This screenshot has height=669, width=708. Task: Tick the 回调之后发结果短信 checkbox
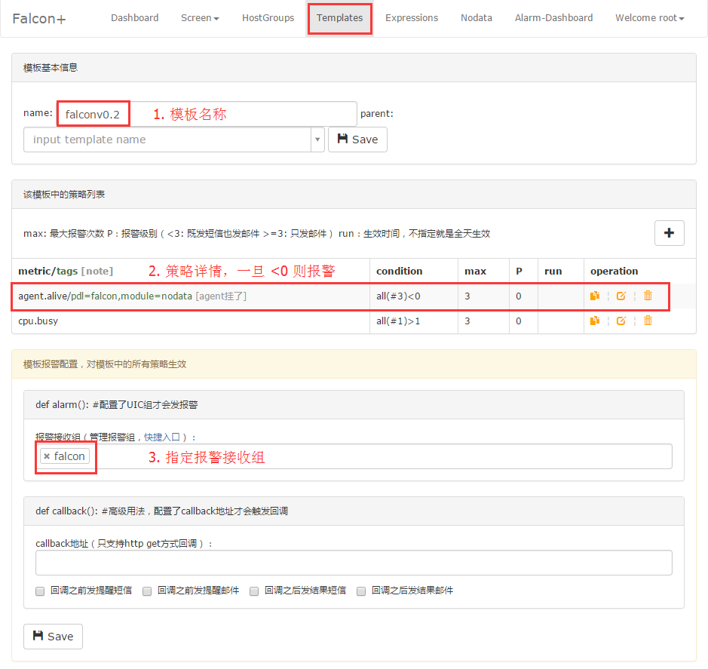click(254, 591)
